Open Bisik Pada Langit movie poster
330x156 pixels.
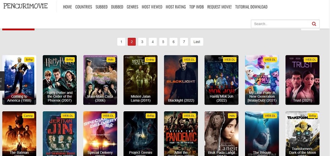pyautogui.click(x=222, y=133)
